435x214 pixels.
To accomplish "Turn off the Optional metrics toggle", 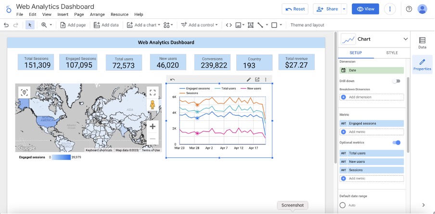I will pyautogui.click(x=397, y=143).
